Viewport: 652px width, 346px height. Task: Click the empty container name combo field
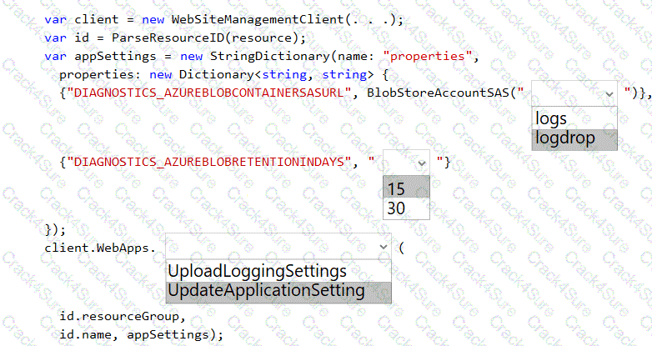tap(565, 93)
